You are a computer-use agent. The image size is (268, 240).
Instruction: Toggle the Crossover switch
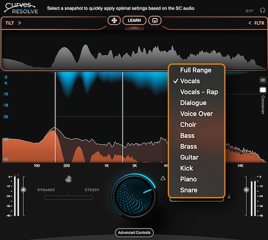click(263, 90)
